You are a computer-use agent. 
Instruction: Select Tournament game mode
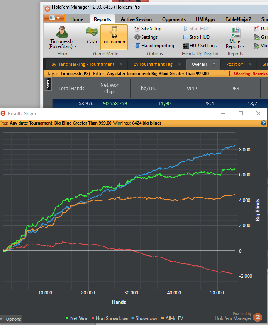pyautogui.click(x=114, y=37)
